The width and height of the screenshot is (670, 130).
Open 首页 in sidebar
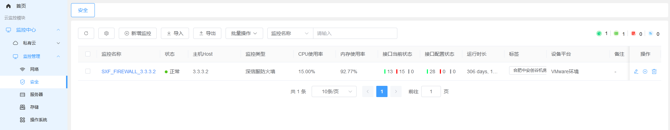pos(21,6)
